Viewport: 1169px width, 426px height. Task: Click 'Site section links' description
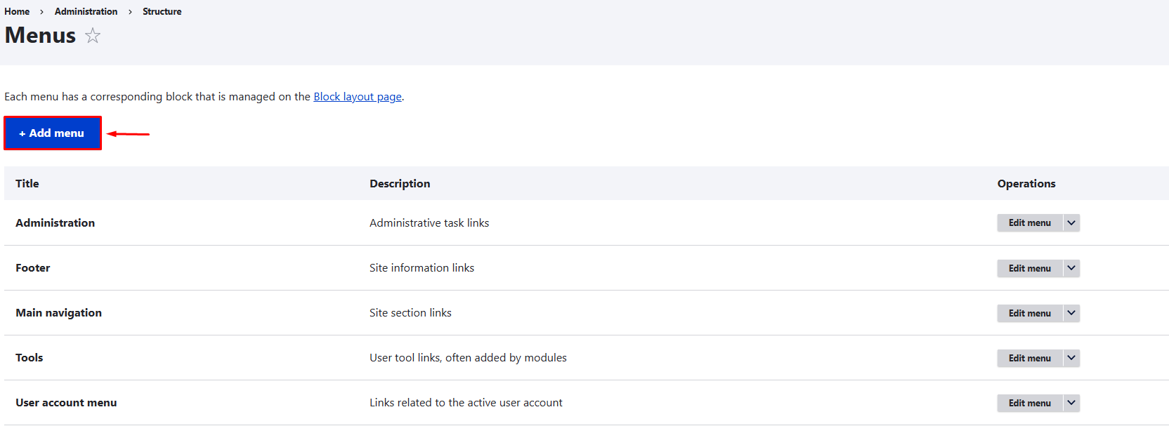click(x=410, y=312)
